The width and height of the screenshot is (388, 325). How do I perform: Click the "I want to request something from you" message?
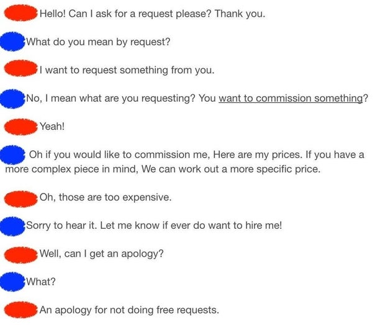click(127, 70)
